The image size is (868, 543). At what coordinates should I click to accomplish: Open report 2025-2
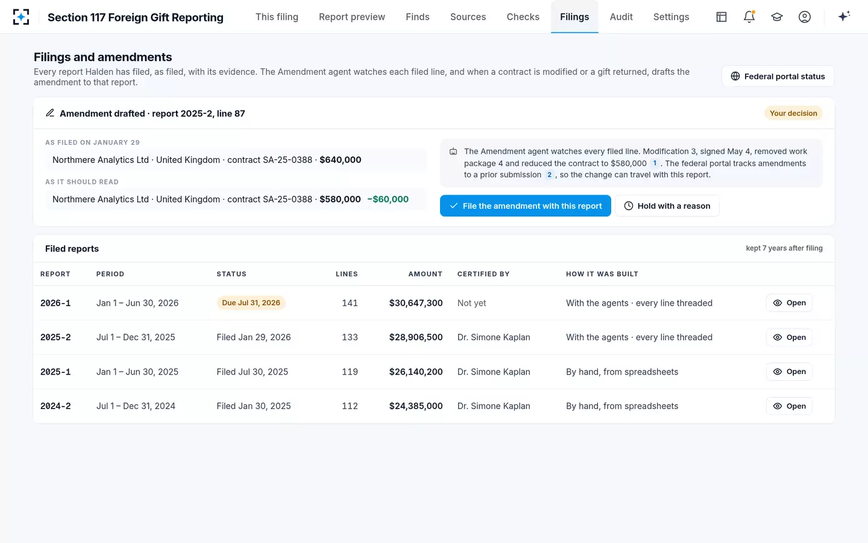789,337
